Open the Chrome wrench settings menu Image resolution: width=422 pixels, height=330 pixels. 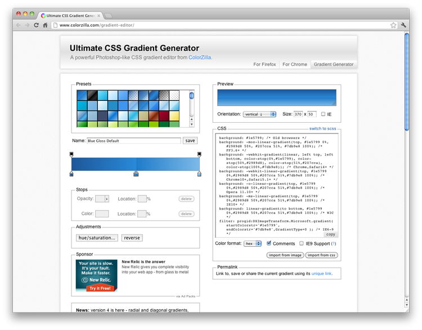coord(403,25)
